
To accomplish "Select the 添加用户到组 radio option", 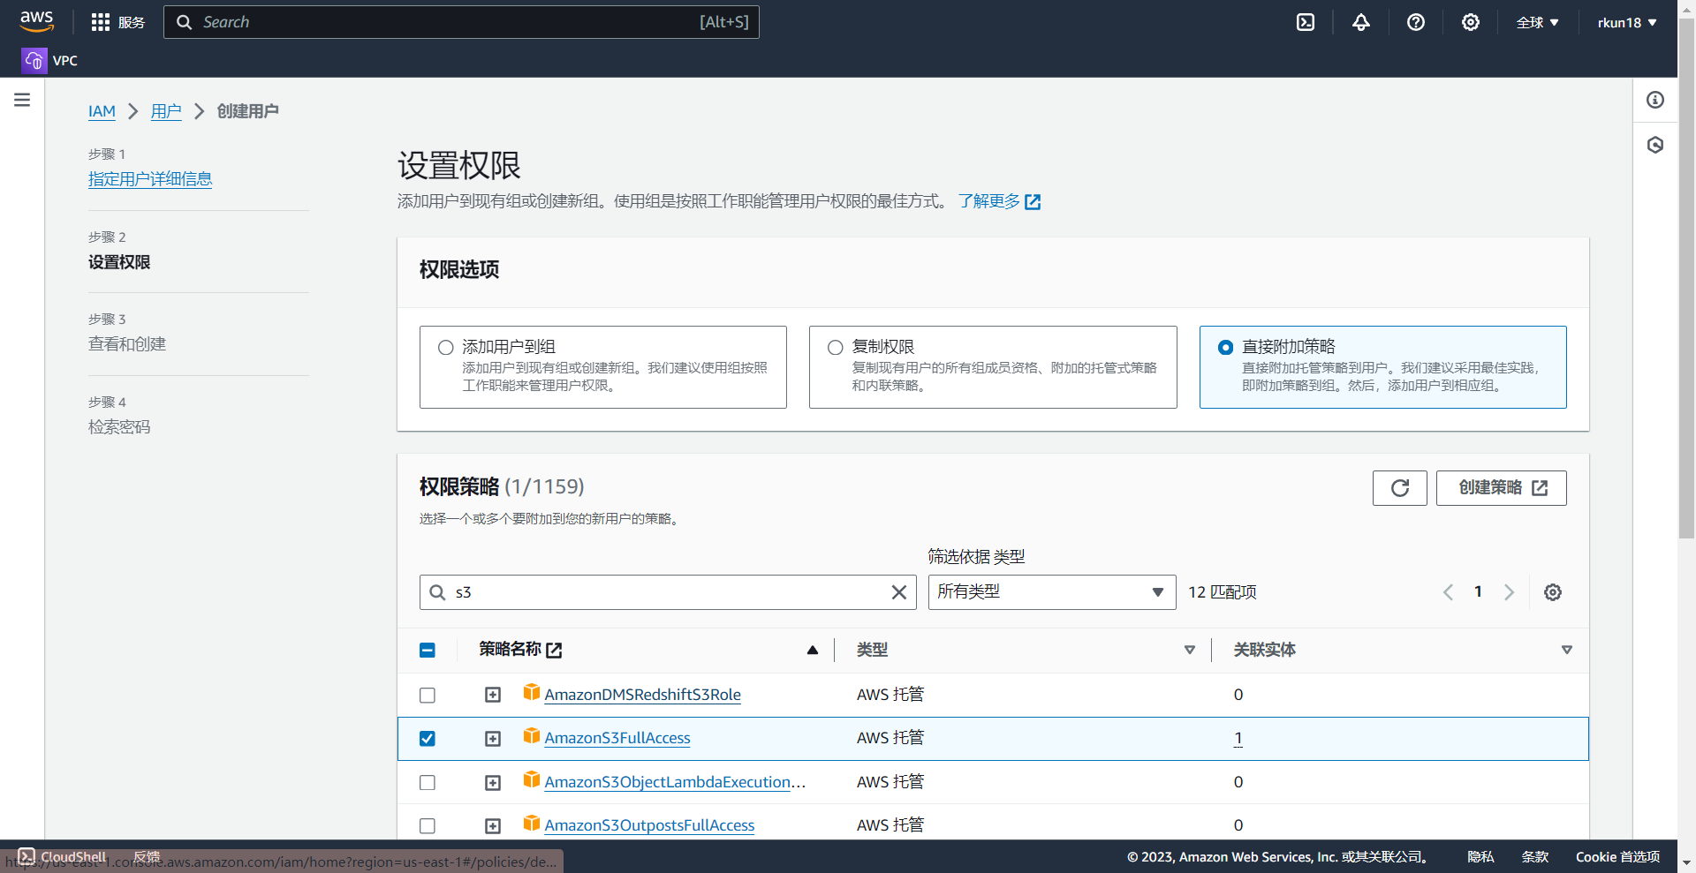I will pos(446,348).
